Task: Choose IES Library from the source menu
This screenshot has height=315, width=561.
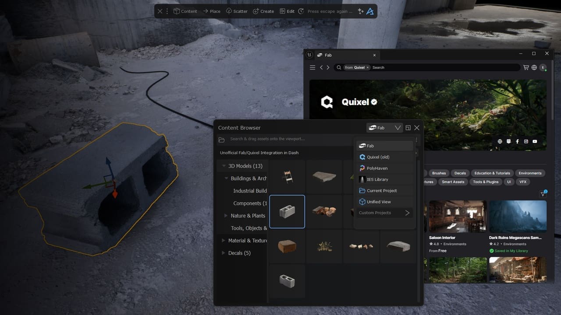Action: [384, 179]
